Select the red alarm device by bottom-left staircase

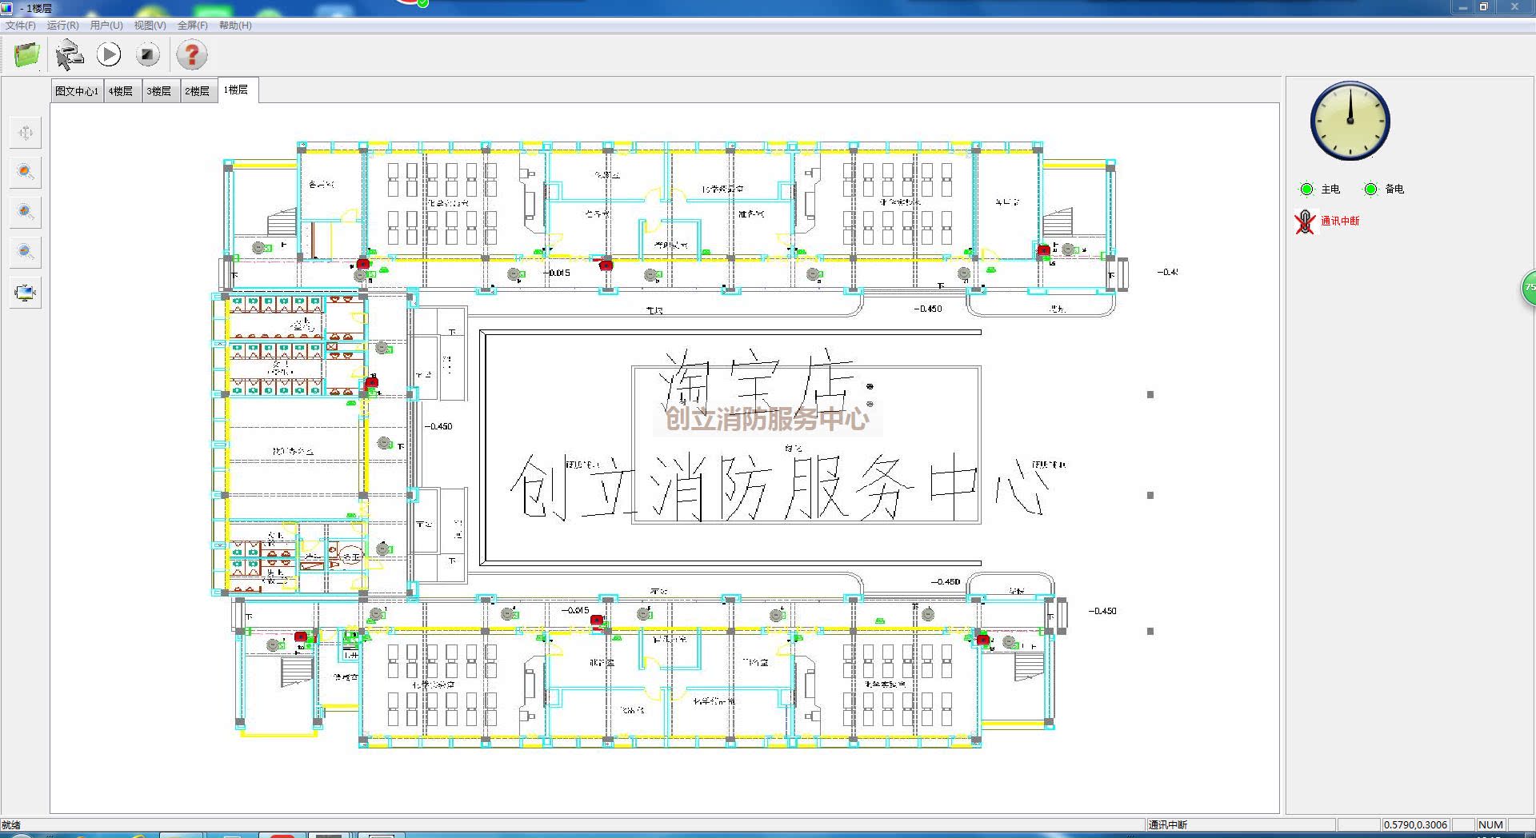301,637
